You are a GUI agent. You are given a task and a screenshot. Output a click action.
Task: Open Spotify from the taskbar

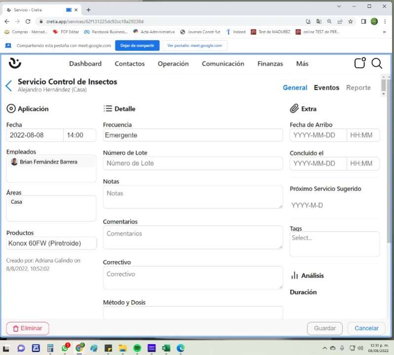pos(137,348)
